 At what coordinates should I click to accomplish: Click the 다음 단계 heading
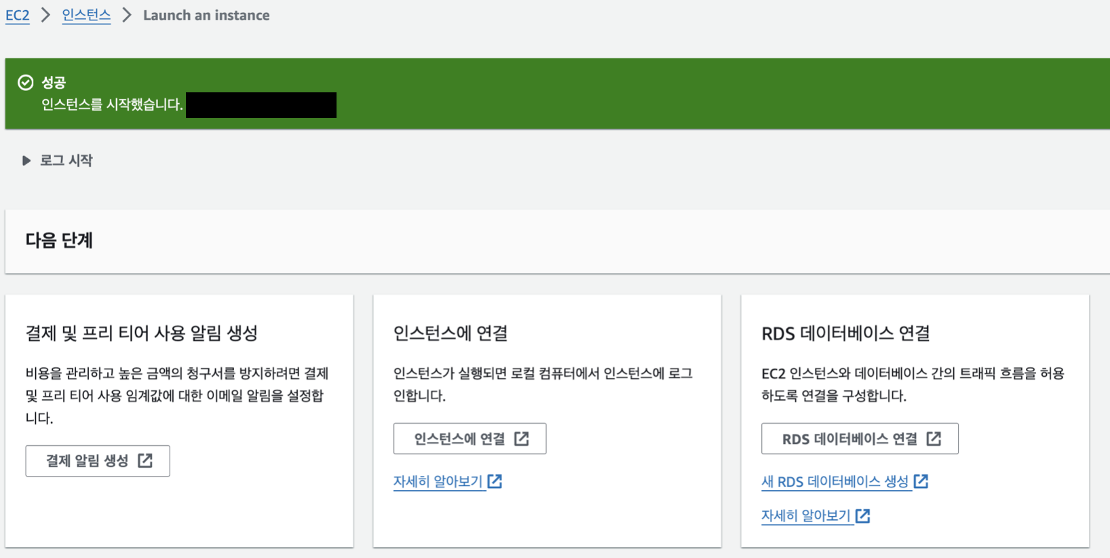59,240
